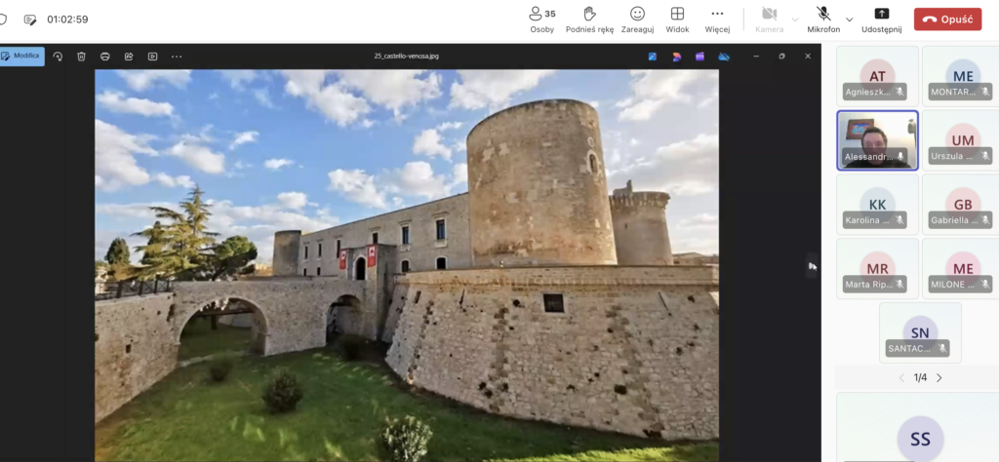Leave the meeting with Opuść
The height and width of the screenshot is (462, 999).
[x=947, y=19]
